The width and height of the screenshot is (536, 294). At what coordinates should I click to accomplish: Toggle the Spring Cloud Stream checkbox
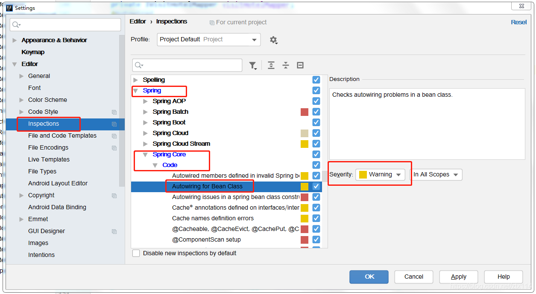[x=316, y=144]
